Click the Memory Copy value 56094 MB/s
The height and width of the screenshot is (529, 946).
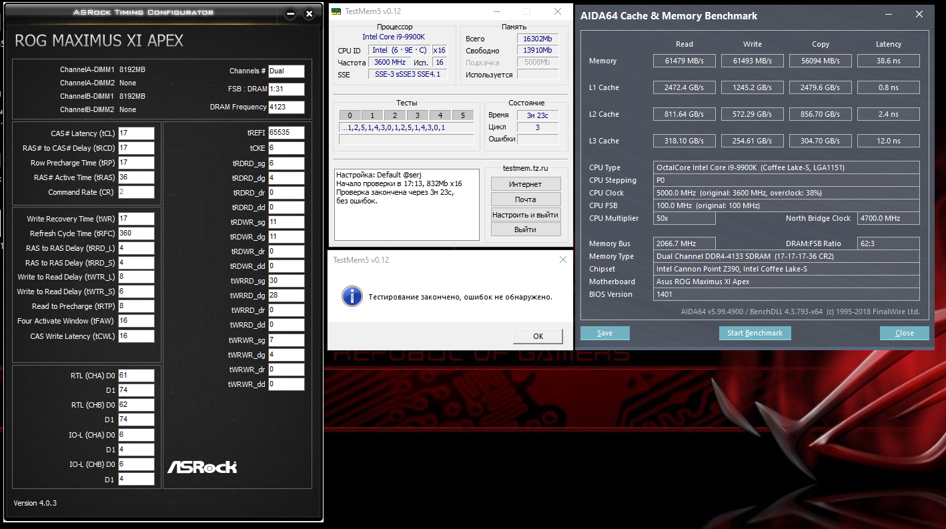821,61
